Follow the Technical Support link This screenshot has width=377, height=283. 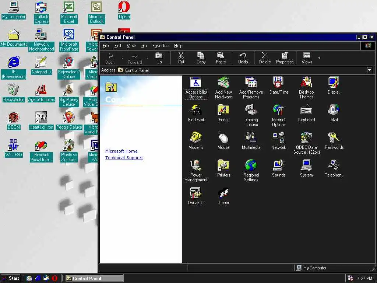pyautogui.click(x=124, y=158)
